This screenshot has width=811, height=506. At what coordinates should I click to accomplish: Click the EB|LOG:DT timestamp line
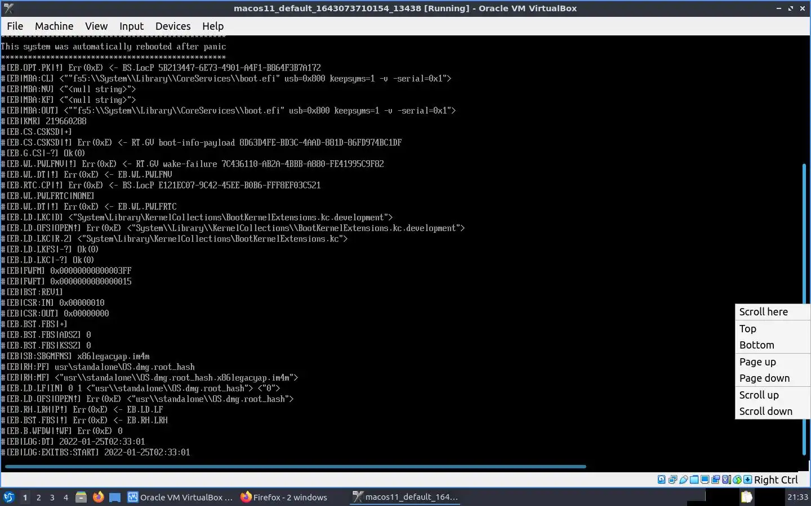[x=73, y=442]
